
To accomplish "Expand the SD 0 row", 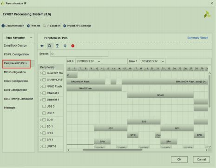I will point(41,120).
